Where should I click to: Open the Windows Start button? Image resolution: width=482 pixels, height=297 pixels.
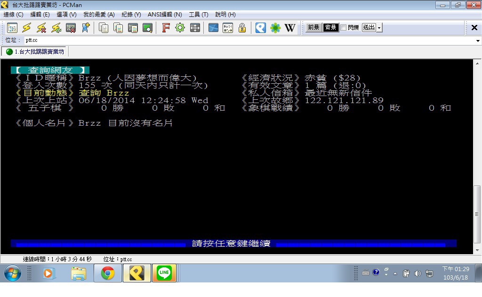pos(13,273)
